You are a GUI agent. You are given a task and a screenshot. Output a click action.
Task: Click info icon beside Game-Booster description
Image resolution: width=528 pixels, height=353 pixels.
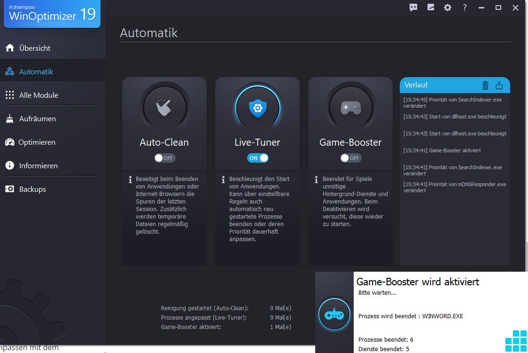click(316, 180)
